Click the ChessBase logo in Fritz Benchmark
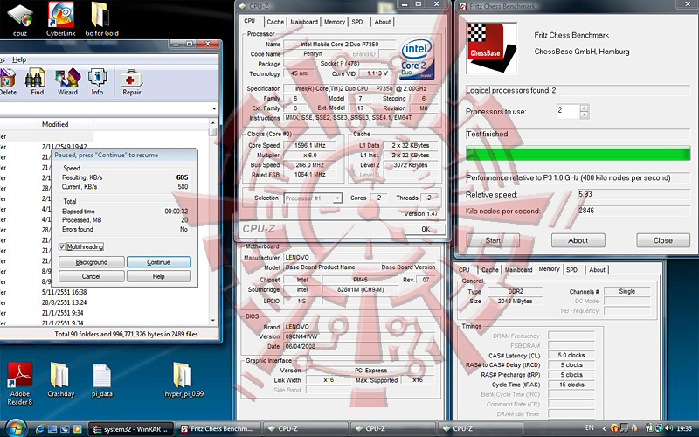 coord(492,48)
